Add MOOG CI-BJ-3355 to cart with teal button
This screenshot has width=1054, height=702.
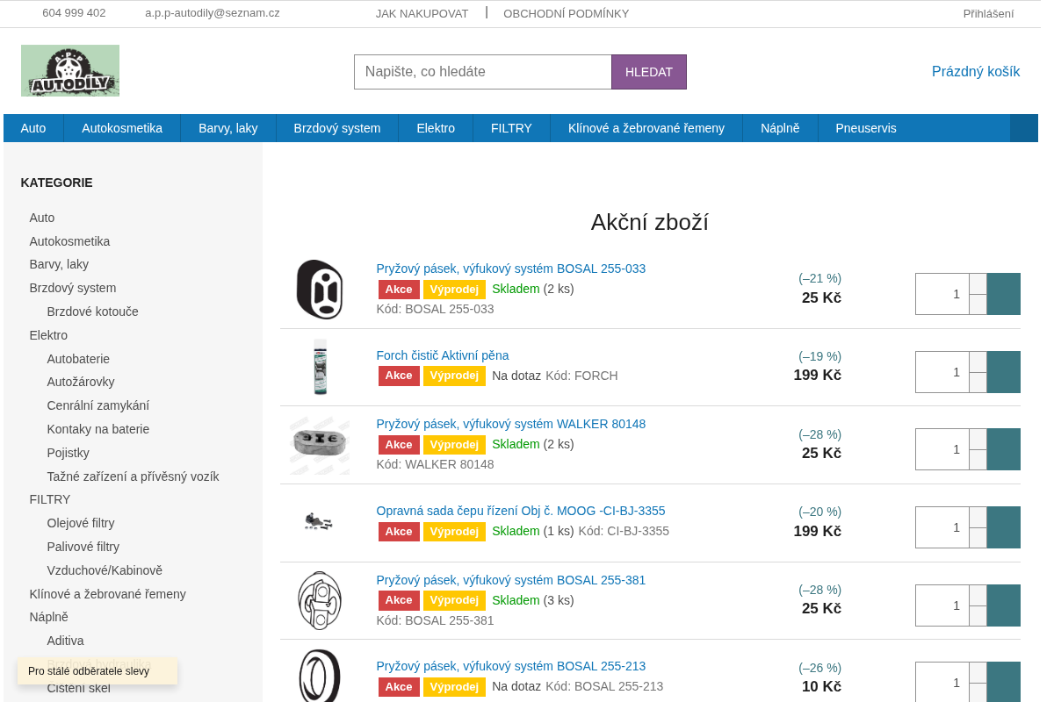click(1004, 527)
